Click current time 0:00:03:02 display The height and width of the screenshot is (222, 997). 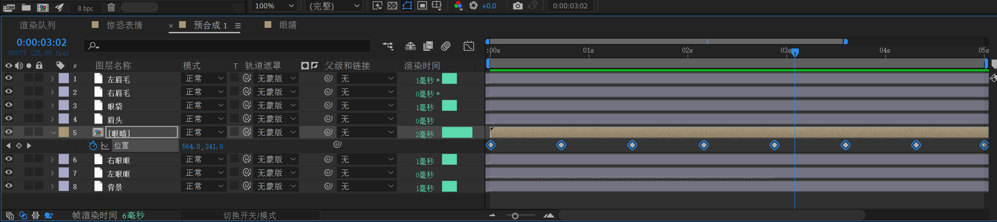click(41, 42)
